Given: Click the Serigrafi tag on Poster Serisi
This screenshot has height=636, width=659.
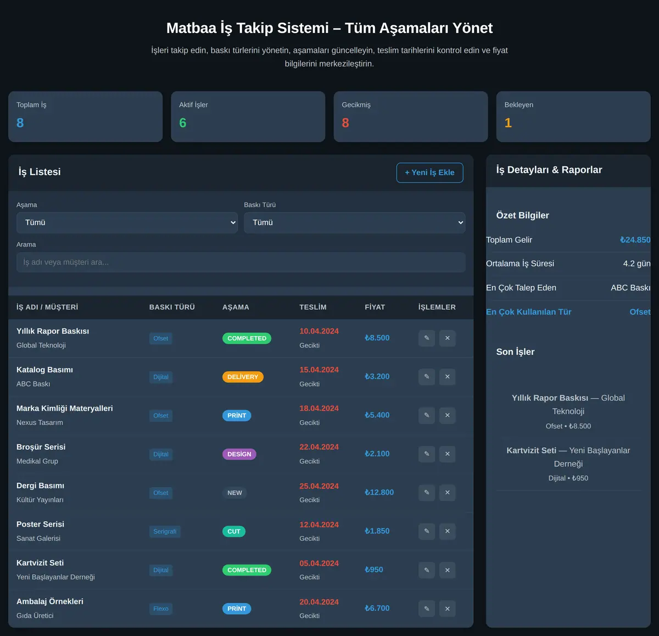Looking at the screenshot, I should (165, 532).
